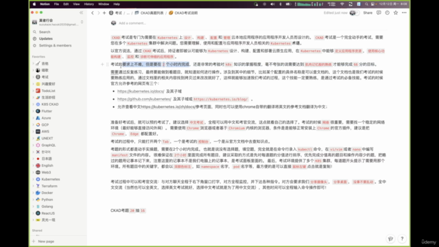Open the View menu
This screenshot has height=247, width=439.
tap(76, 4)
